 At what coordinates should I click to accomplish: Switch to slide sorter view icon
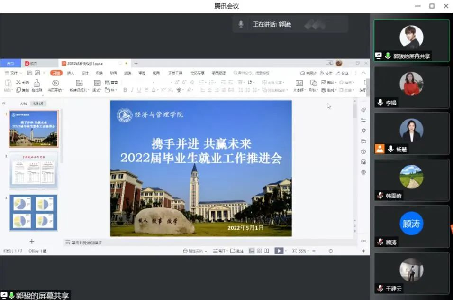coord(259,251)
